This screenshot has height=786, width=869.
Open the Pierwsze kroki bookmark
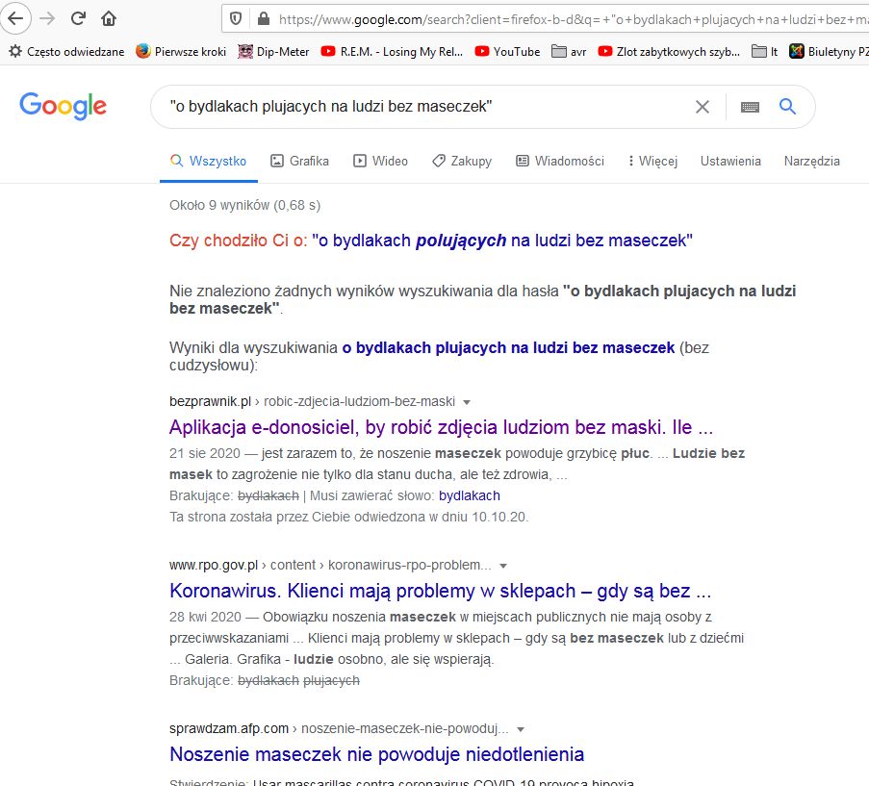(x=181, y=52)
